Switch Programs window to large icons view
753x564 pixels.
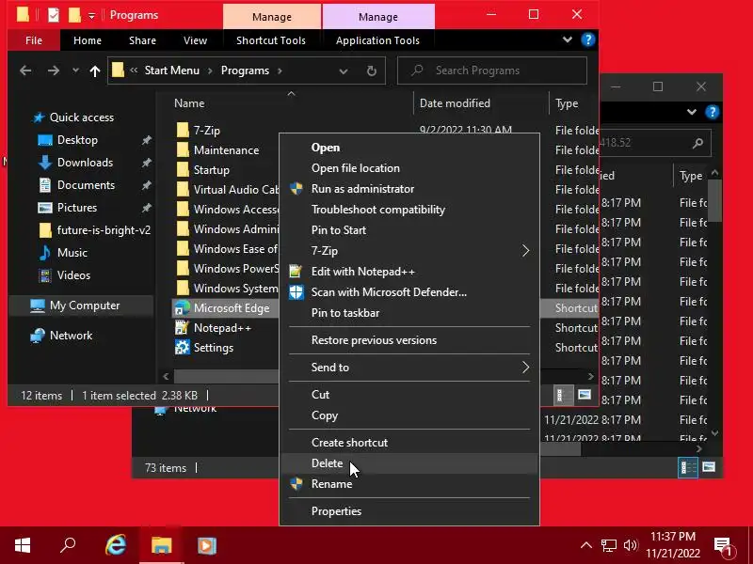pos(584,395)
